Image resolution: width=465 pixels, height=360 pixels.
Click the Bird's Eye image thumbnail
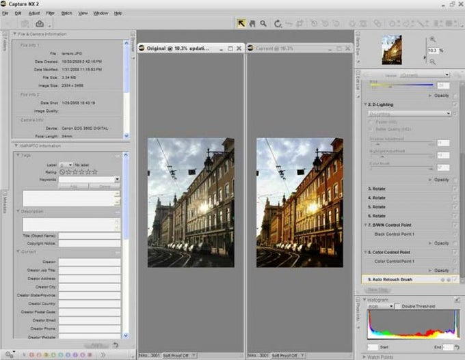point(392,49)
